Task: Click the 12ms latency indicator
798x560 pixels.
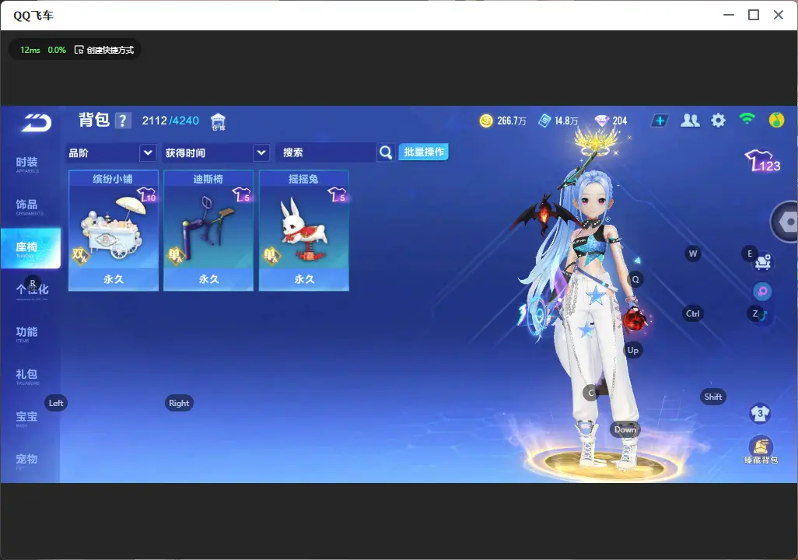Action: (x=30, y=50)
